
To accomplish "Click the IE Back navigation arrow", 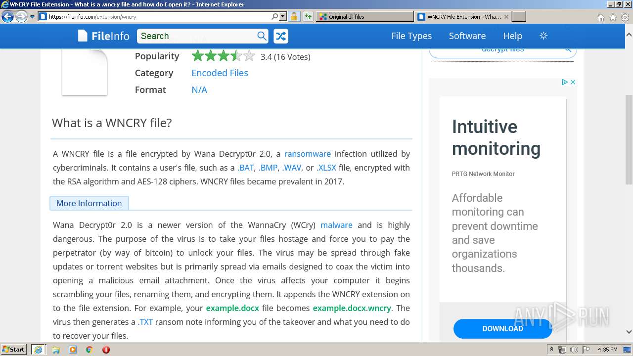I will tap(7, 17).
